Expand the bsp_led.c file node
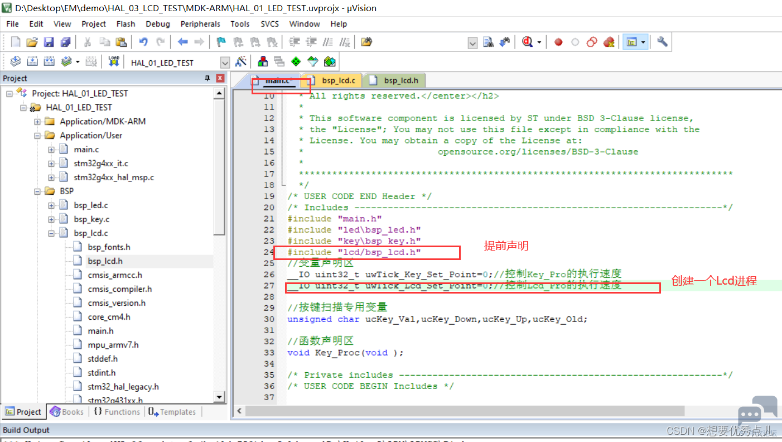Screen dimensions: 782x442 (51, 205)
